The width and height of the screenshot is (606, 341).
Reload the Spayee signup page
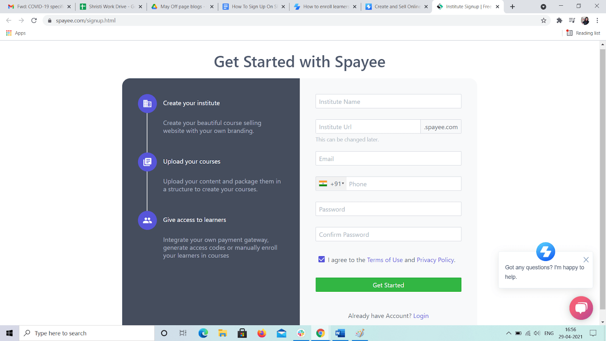click(x=34, y=20)
